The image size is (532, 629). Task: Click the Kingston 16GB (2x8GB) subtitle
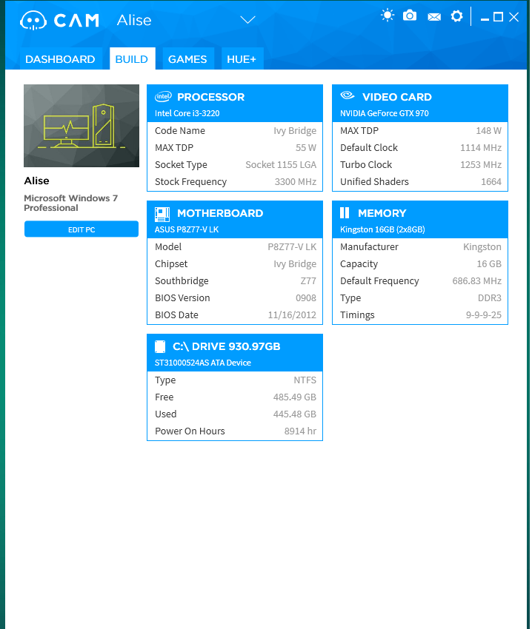pos(382,229)
